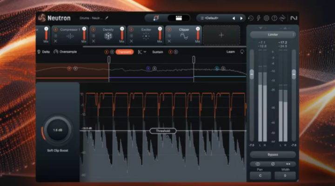Open the Limiter options menu dots

[293, 34]
